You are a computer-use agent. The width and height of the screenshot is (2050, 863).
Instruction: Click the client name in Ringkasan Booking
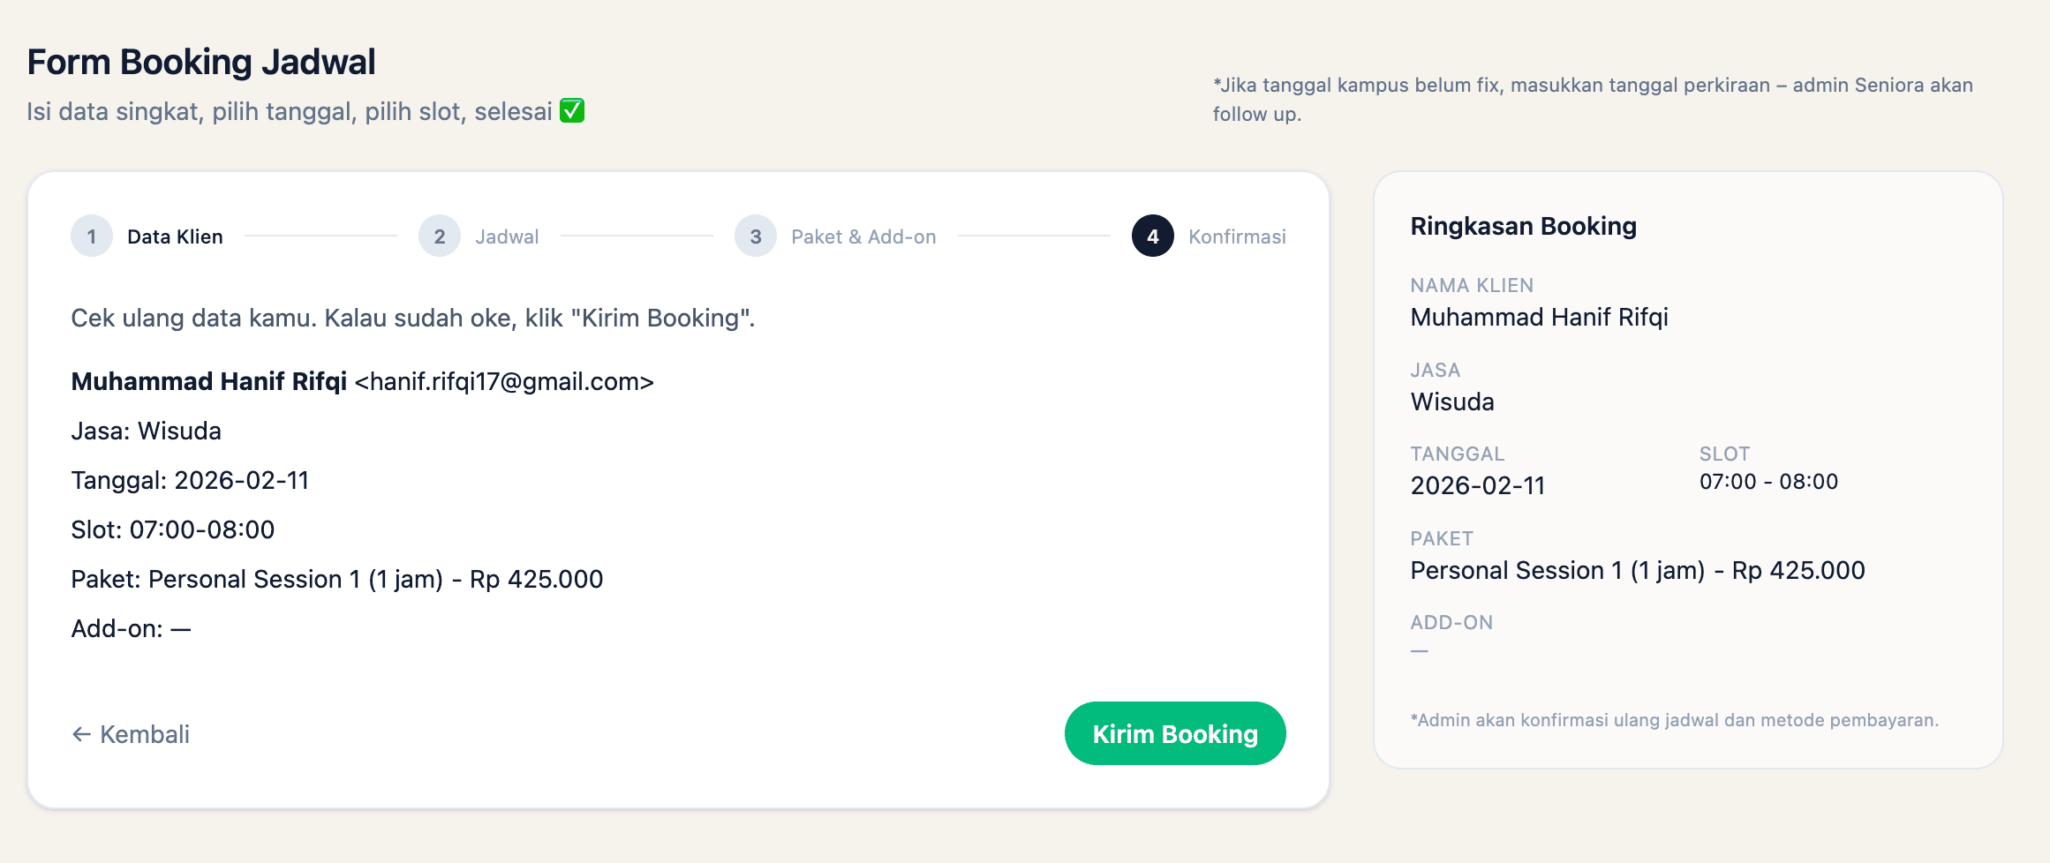click(1539, 317)
